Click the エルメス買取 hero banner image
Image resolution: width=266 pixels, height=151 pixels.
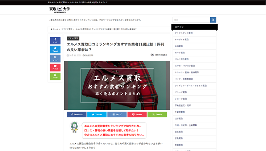pos(117,85)
